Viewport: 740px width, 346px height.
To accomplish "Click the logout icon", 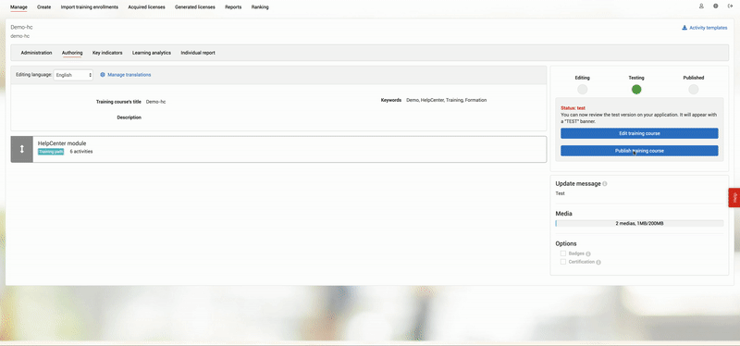I will coord(730,6).
